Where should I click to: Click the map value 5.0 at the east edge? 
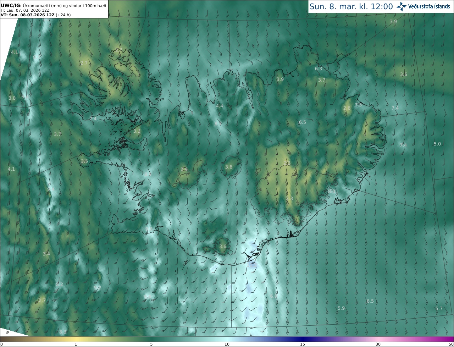[x=437, y=144]
